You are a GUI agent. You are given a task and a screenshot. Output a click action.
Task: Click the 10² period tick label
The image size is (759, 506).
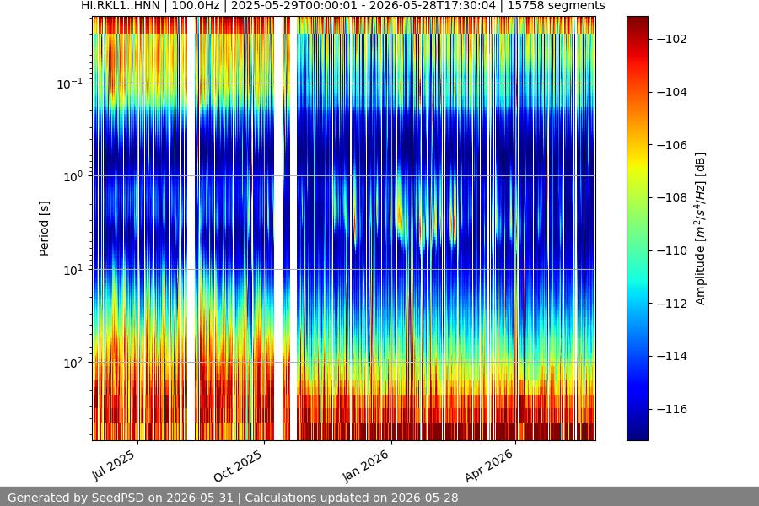[x=73, y=363]
